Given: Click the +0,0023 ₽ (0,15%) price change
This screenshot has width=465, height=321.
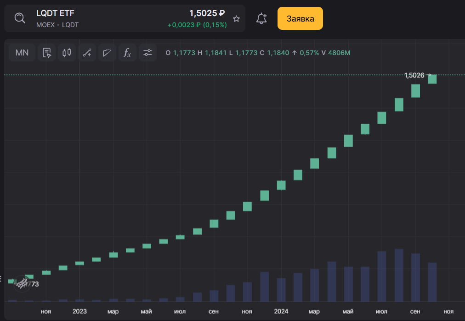Looking at the screenshot, I should coord(197,25).
